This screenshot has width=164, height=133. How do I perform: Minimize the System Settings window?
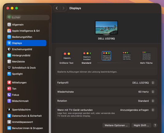point(12,8)
